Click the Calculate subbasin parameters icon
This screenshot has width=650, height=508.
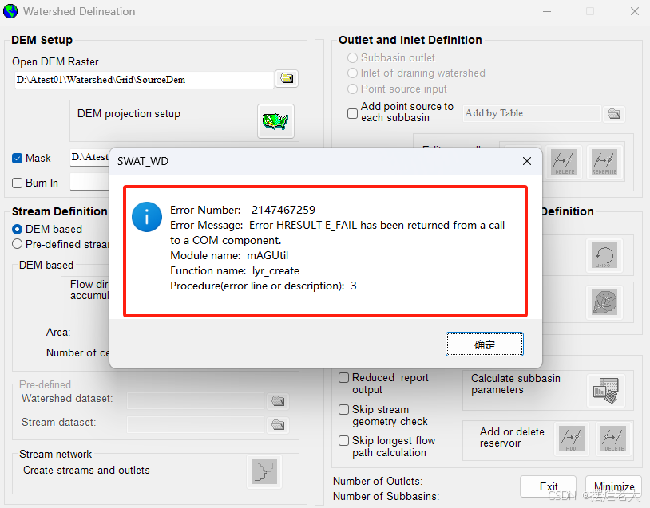[605, 390]
